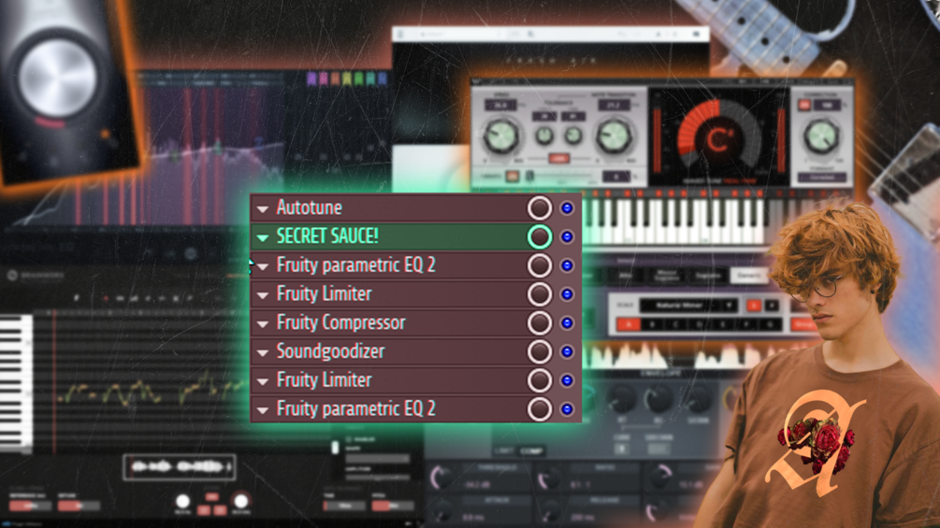940x528 pixels.
Task: Open the Autotune slot arrow menu
Action: coord(263,209)
